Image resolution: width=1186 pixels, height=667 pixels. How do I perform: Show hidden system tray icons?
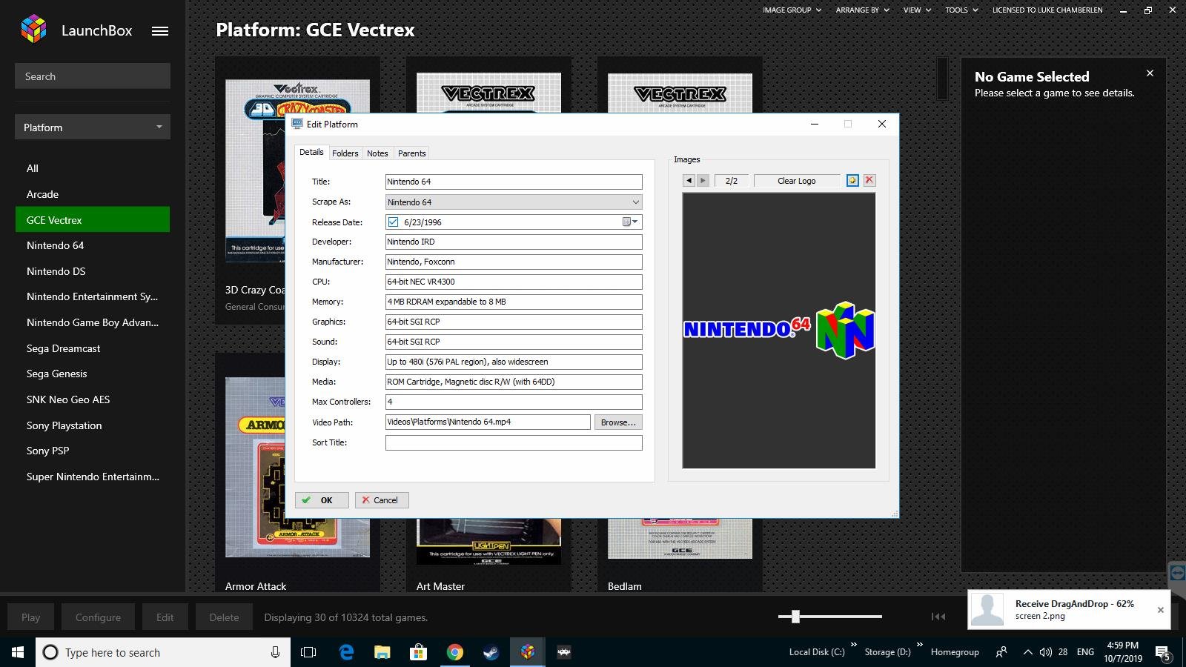click(1027, 652)
